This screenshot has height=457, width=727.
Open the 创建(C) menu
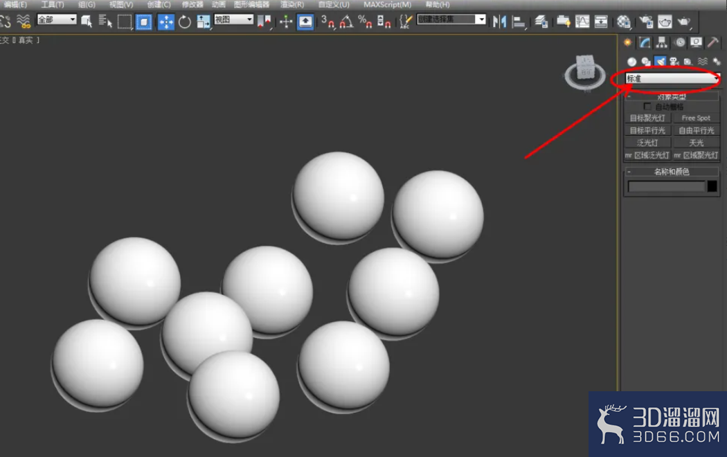click(159, 5)
